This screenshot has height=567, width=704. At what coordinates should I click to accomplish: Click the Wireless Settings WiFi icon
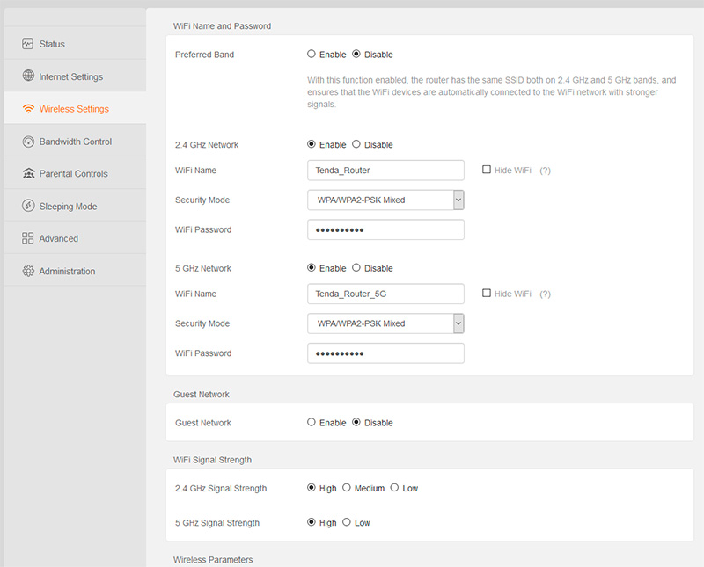coord(28,109)
